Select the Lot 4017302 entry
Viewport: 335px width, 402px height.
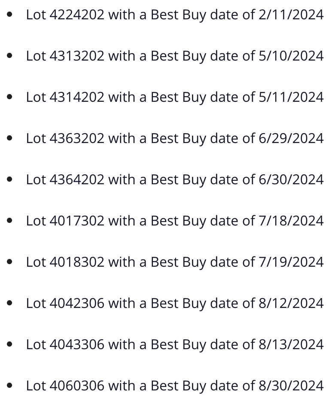(x=175, y=221)
